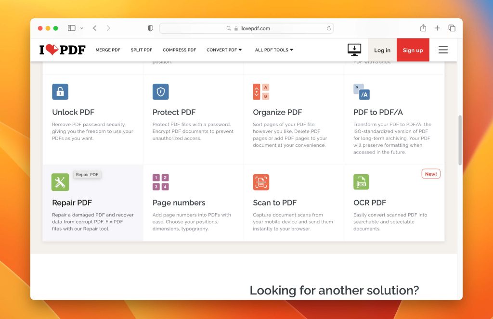Click the red Sign up button
The height and width of the screenshot is (319, 493).
point(413,50)
